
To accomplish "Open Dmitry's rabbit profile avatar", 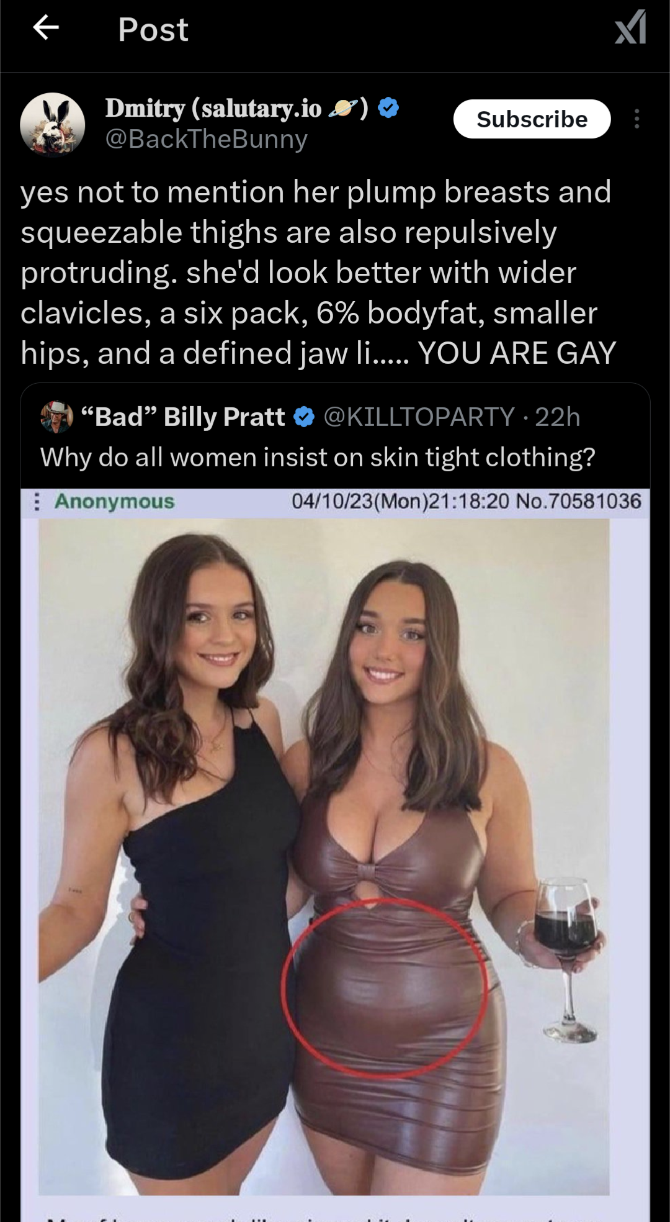I will tap(53, 124).
